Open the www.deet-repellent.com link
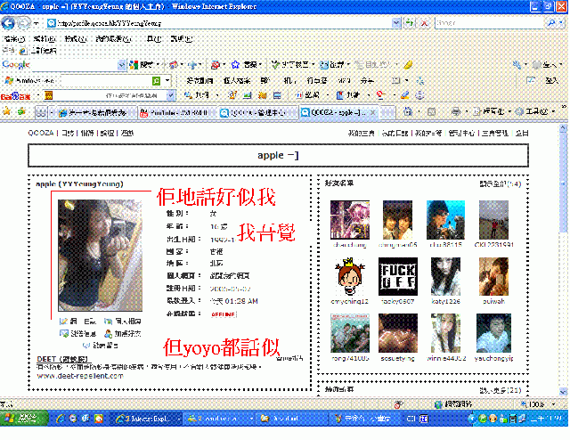This screenshot has width=570, height=440. pyautogui.click(x=80, y=376)
